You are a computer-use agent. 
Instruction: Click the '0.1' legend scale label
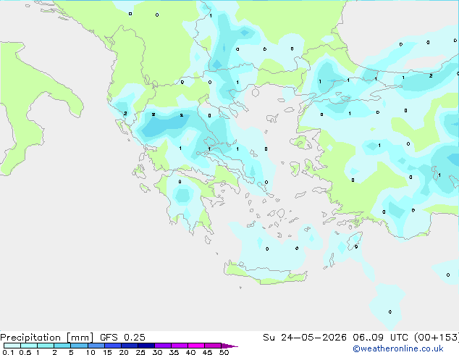[x=8, y=352]
